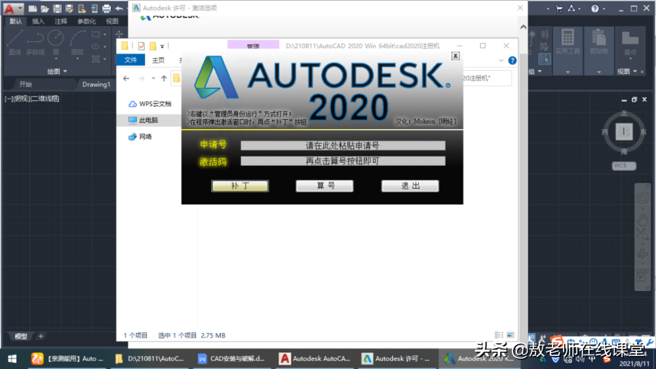656x369 pixels.
Task: Switch to the 开始 (Start) file tab
Action: coord(26,84)
